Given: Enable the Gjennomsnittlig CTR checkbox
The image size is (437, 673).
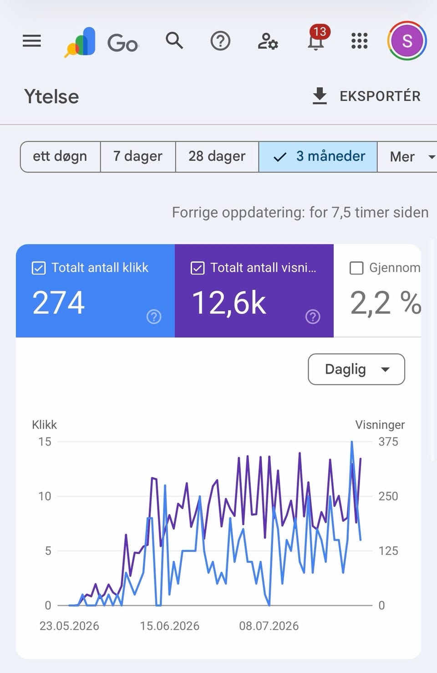Looking at the screenshot, I should coord(356,268).
